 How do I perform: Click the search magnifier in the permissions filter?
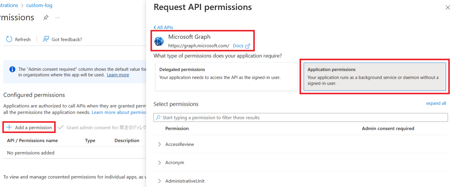(157, 117)
